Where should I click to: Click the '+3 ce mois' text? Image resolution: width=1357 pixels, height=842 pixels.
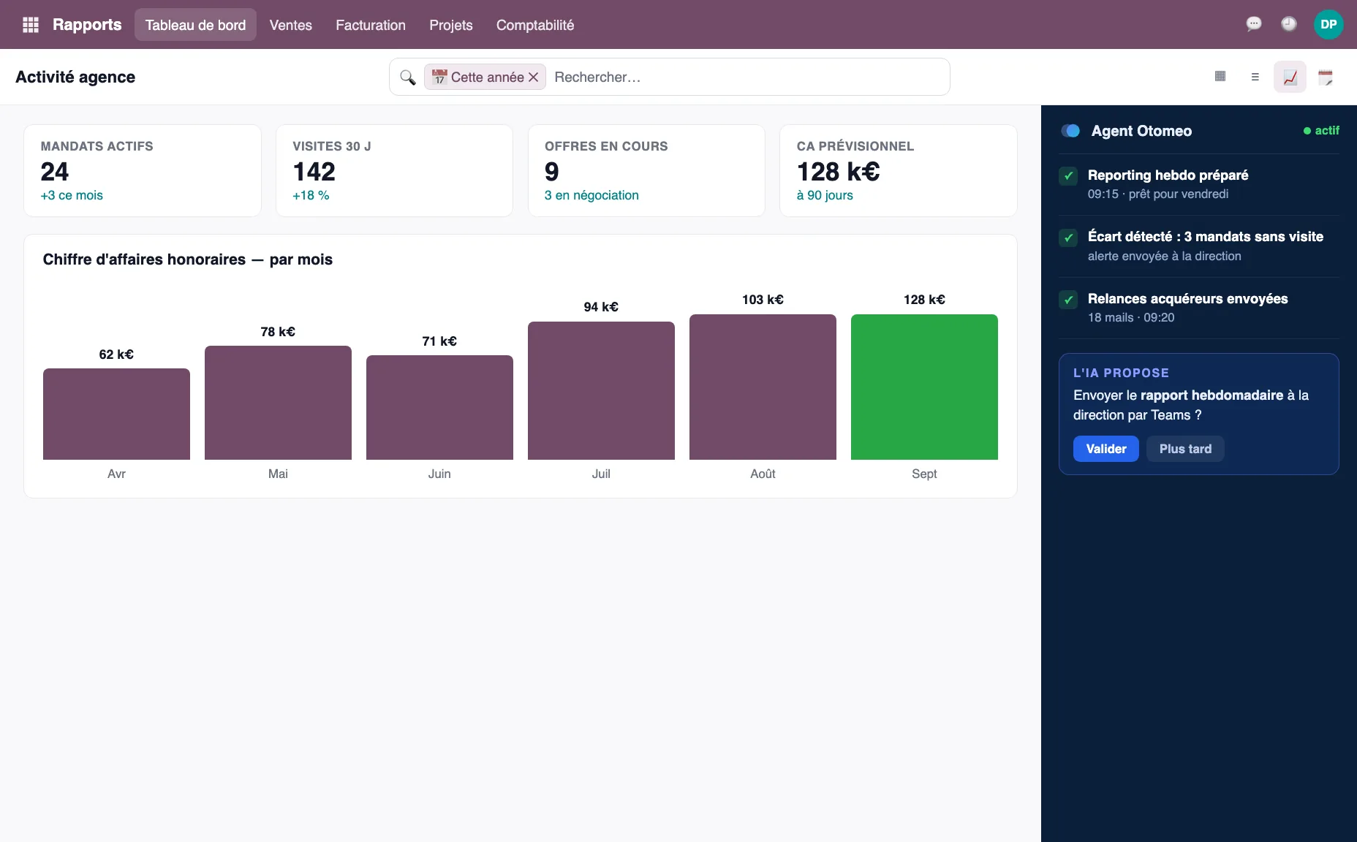72,195
